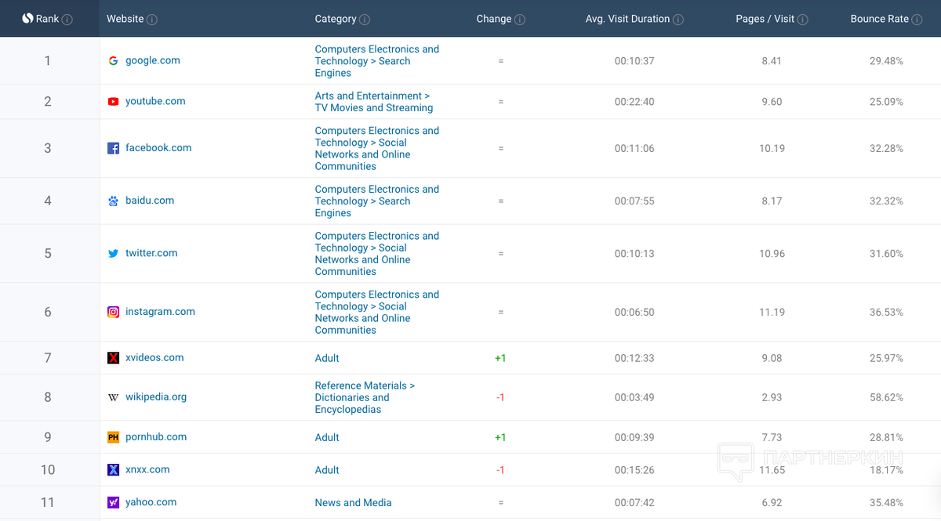Click the xnxx.com favicon in row 10
Image resolution: width=941 pixels, height=521 pixels.
point(114,469)
